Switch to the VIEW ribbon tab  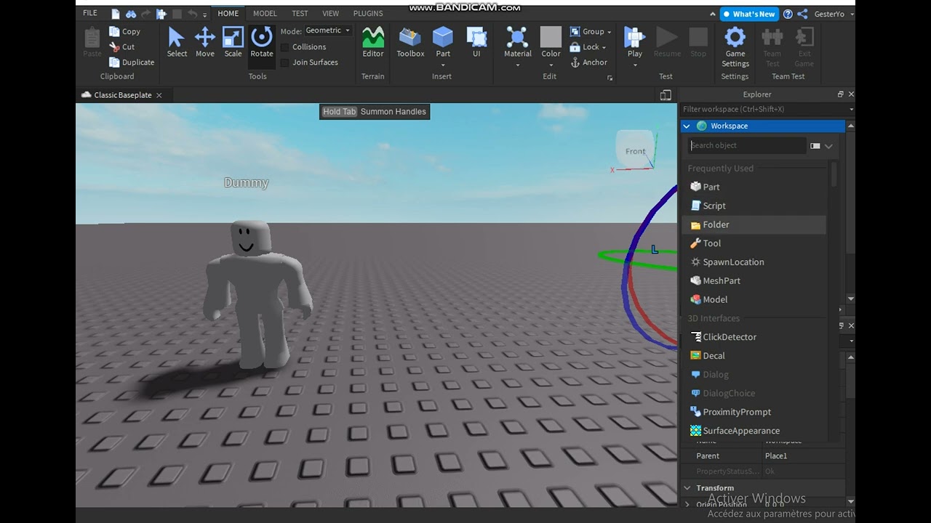[x=331, y=13]
